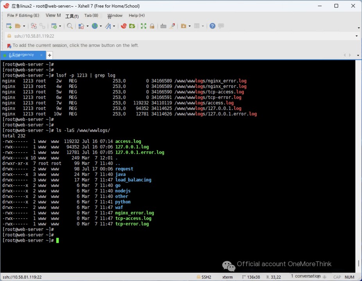Click the New File Transfer folder icon
Screen dimensions: 362x281
pyautogui.click(x=183, y=26)
